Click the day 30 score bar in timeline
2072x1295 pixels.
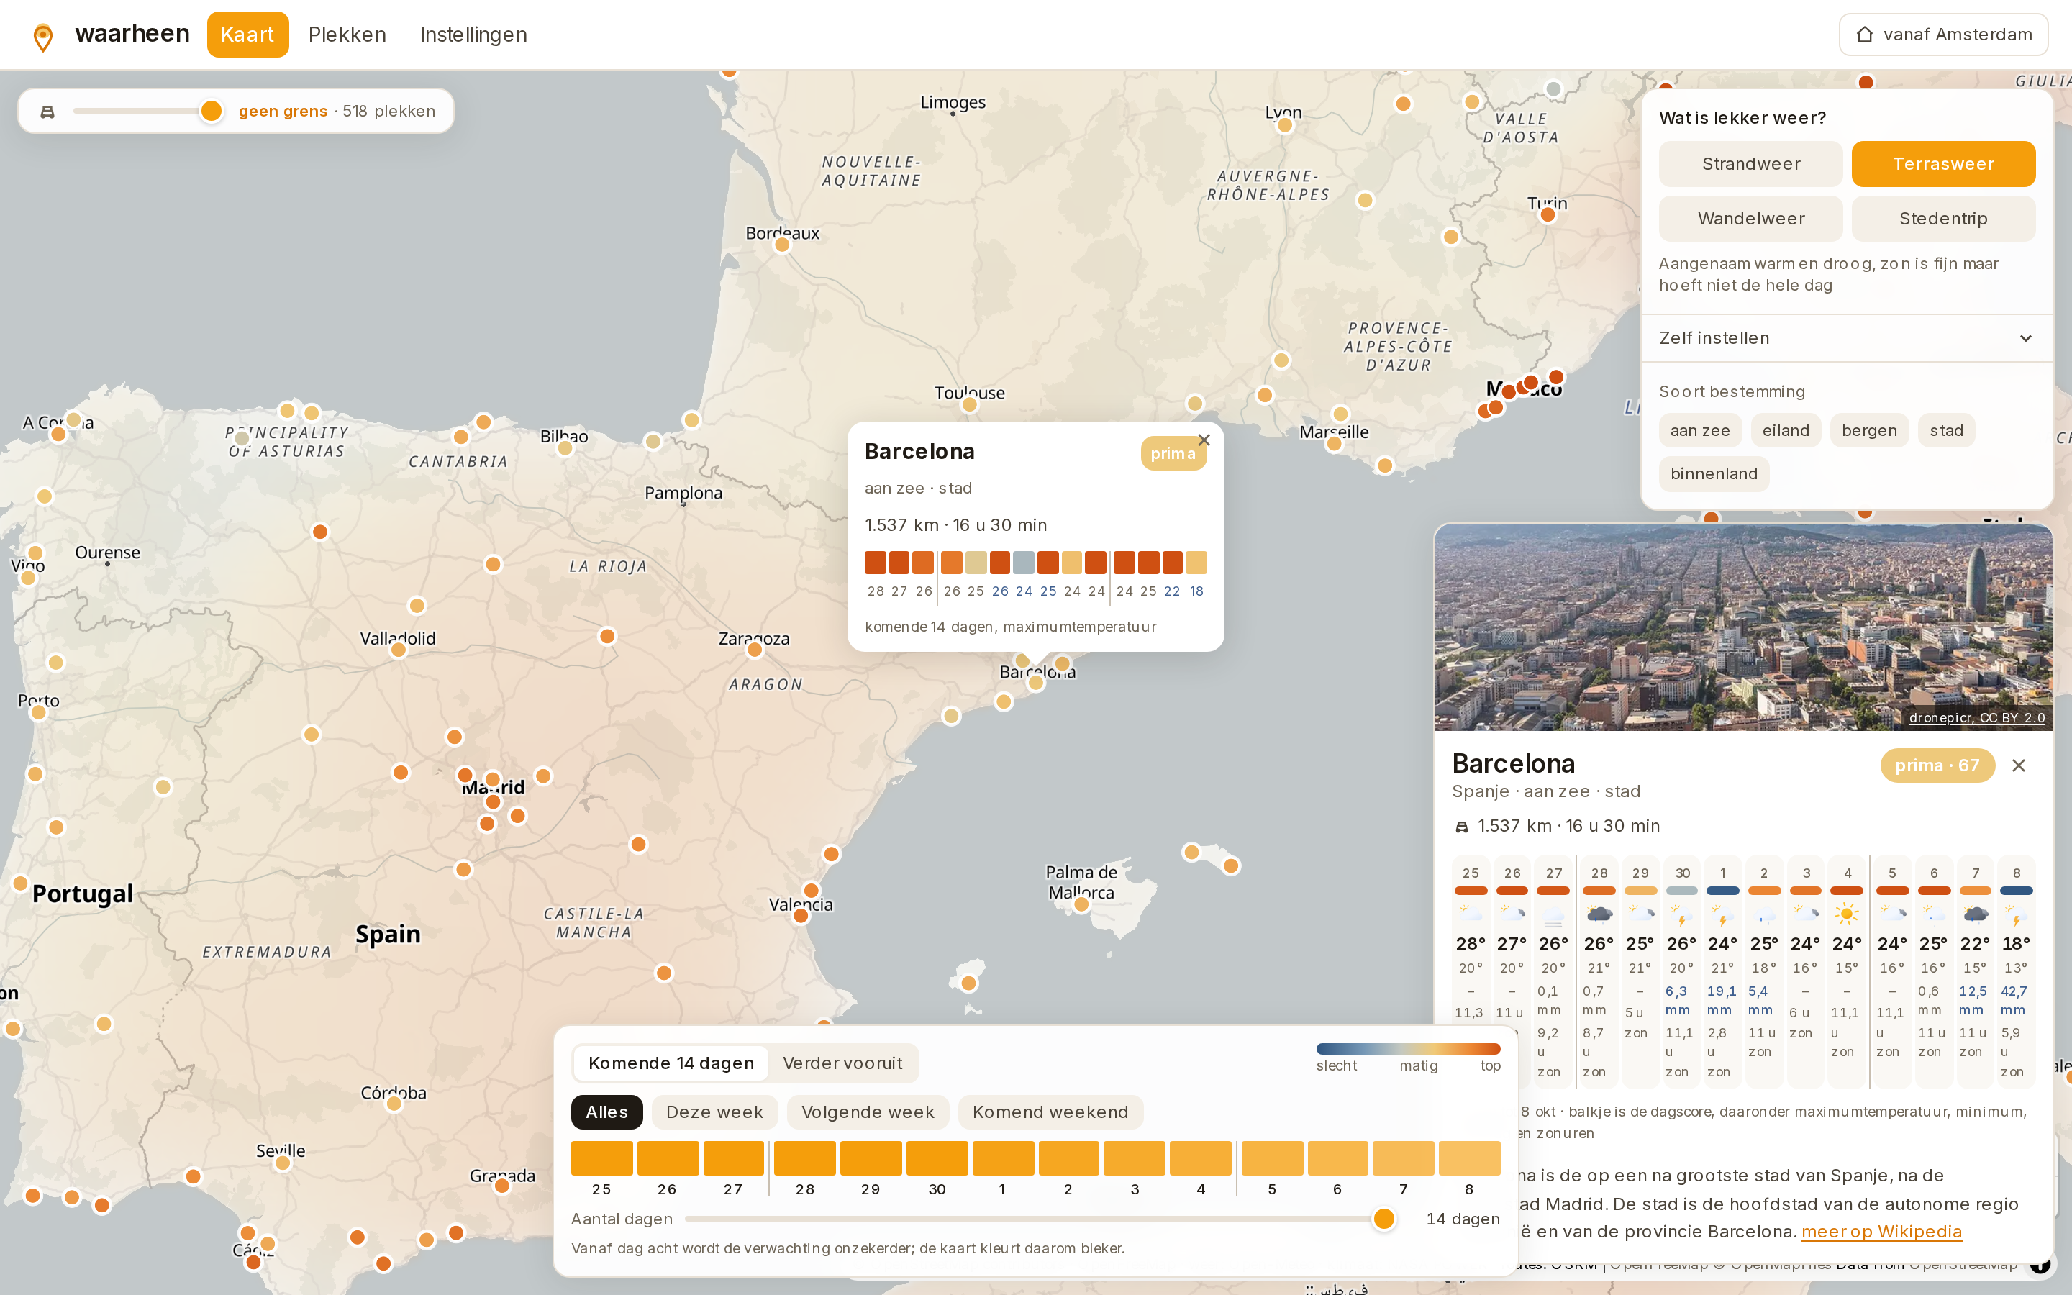(x=937, y=1158)
